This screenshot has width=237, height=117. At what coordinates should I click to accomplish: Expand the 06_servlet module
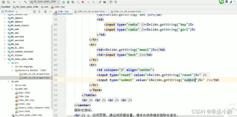tap(5, 37)
